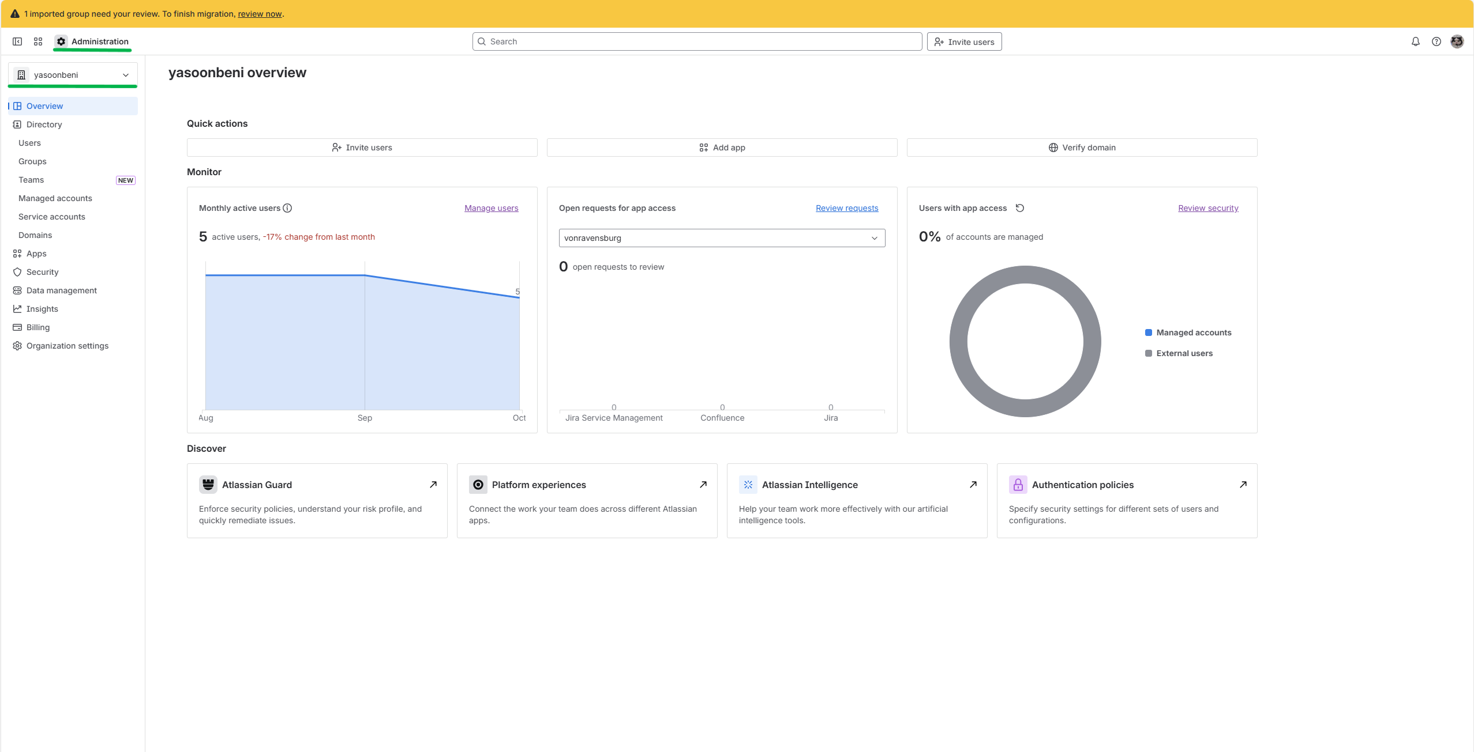Click the review now migration link
Screen dimensions: 1474x752
pyautogui.click(x=260, y=14)
